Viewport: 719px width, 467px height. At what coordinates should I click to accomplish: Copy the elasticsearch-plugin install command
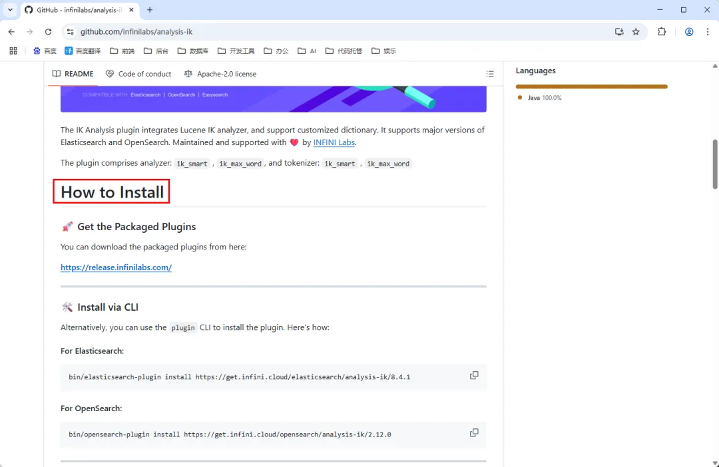tap(474, 375)
